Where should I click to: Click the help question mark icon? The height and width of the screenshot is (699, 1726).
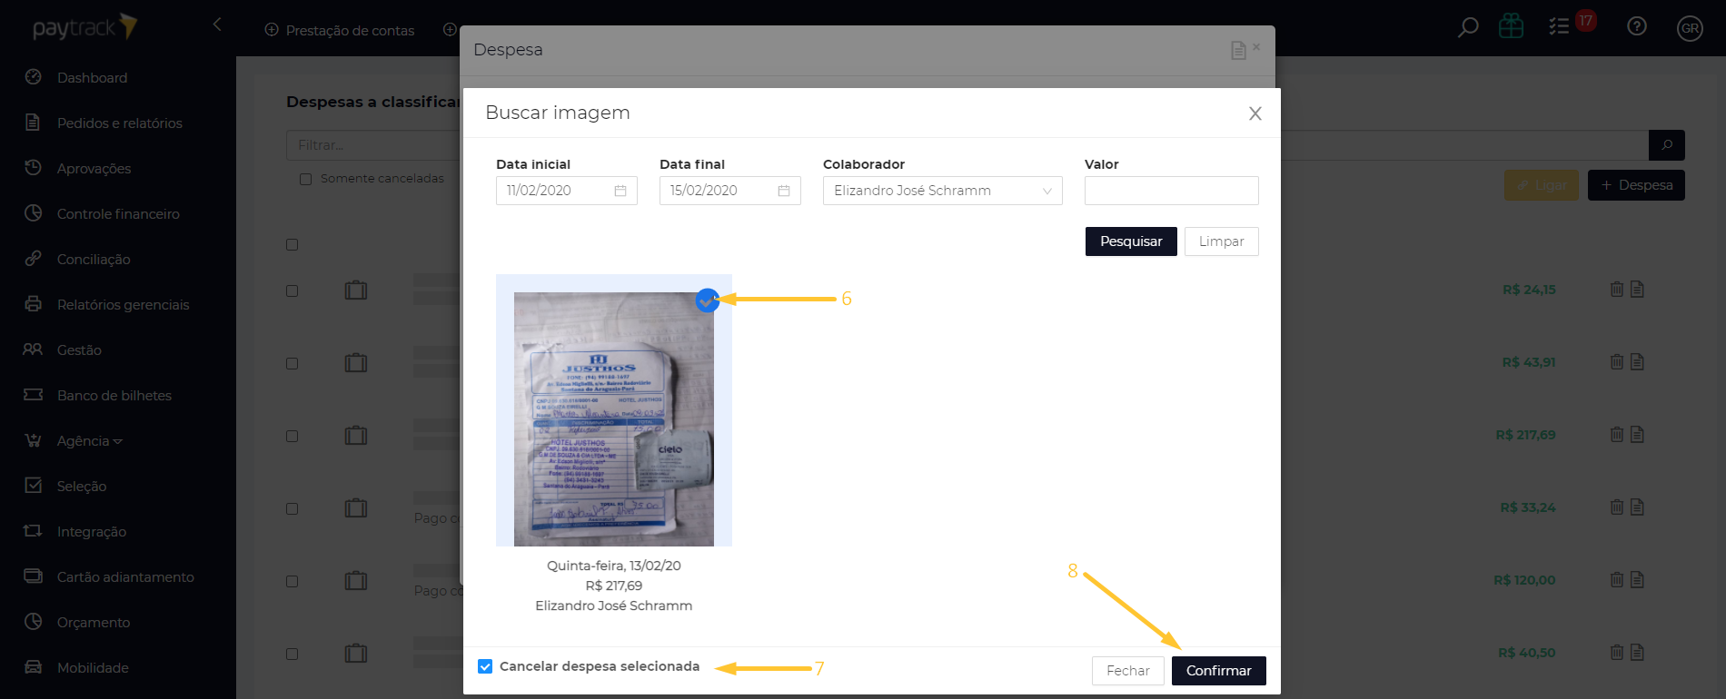pyautogui.click(x=1637, y=26)
